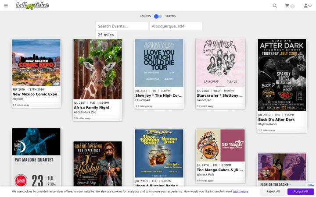Open the Africa Family Night giraffe image
The width and height of the screenshot is (316, 197).
[x=98, y=69]
